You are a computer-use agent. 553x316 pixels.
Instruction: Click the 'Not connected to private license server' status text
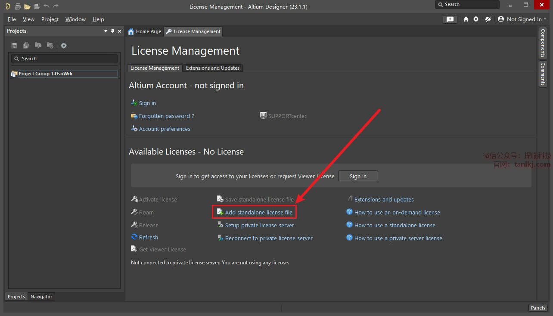(x=210, y=263)
